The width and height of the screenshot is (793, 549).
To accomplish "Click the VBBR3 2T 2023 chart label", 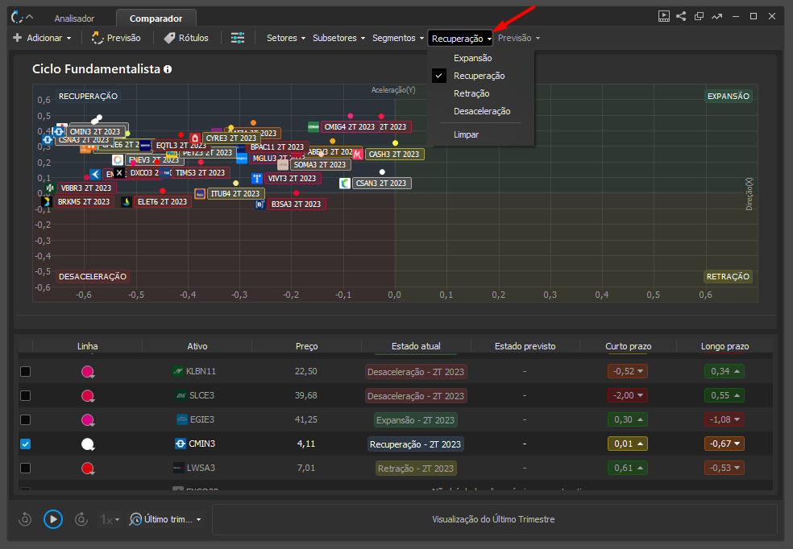I will 86,188.
